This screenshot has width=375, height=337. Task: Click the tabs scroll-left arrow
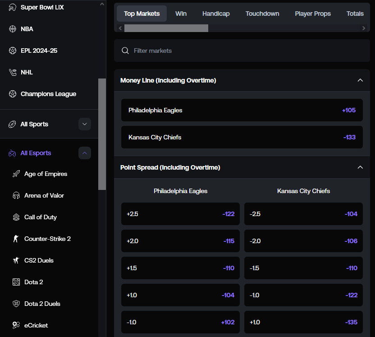point(120,28)
